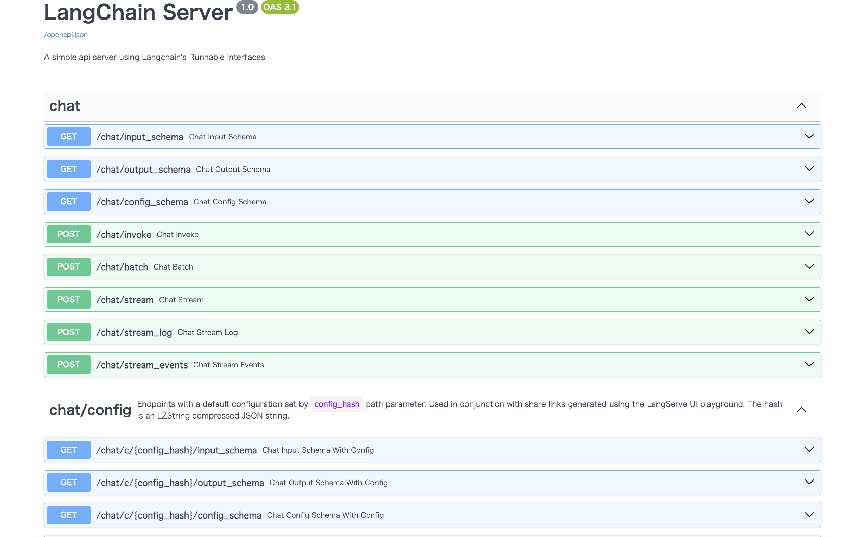The width and height of the screenshot is (868, 537).
Task: Expand the /chat/batch row arrow
Action: click(809, 267)
